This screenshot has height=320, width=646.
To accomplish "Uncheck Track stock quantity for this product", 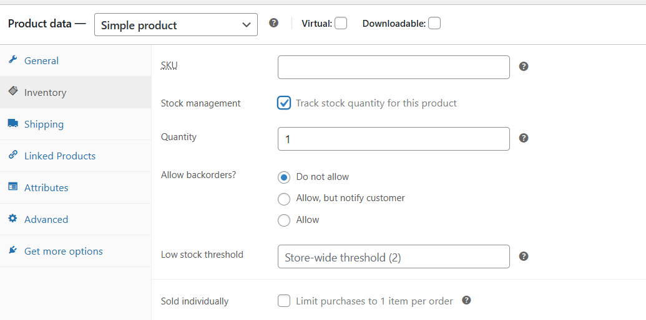I will point(284,103).
